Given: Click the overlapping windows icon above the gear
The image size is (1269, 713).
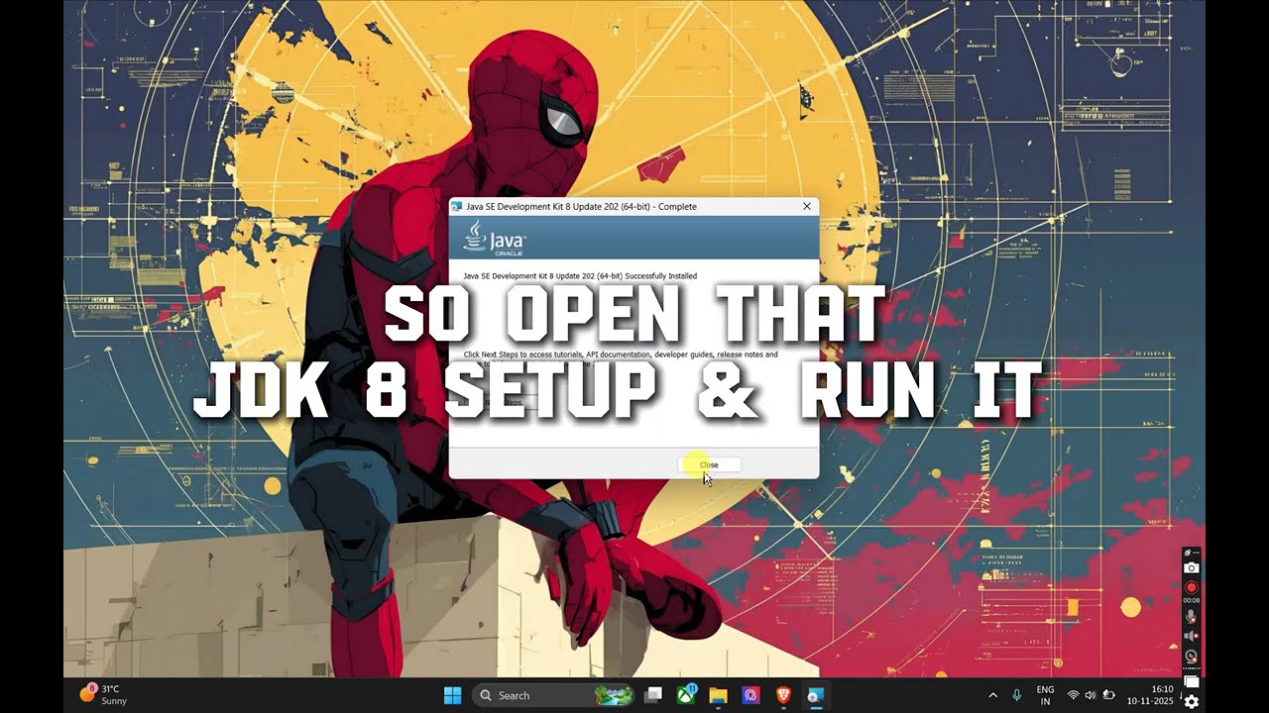Looking at the screenshot, I should 1192,681.
